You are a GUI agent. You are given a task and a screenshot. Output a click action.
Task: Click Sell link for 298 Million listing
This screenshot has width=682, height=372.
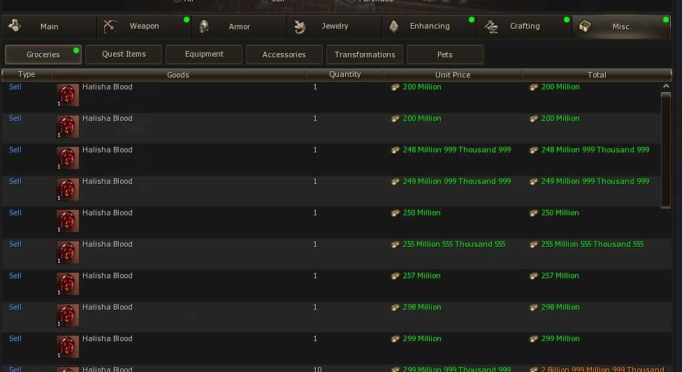[x=15, y=307]
